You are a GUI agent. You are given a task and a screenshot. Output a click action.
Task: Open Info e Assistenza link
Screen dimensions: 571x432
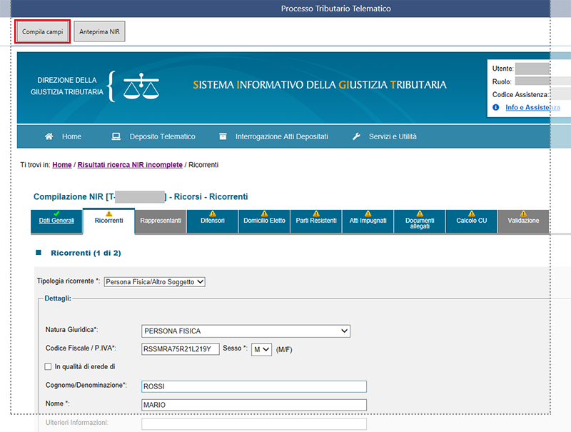click(x=532, y=107)
